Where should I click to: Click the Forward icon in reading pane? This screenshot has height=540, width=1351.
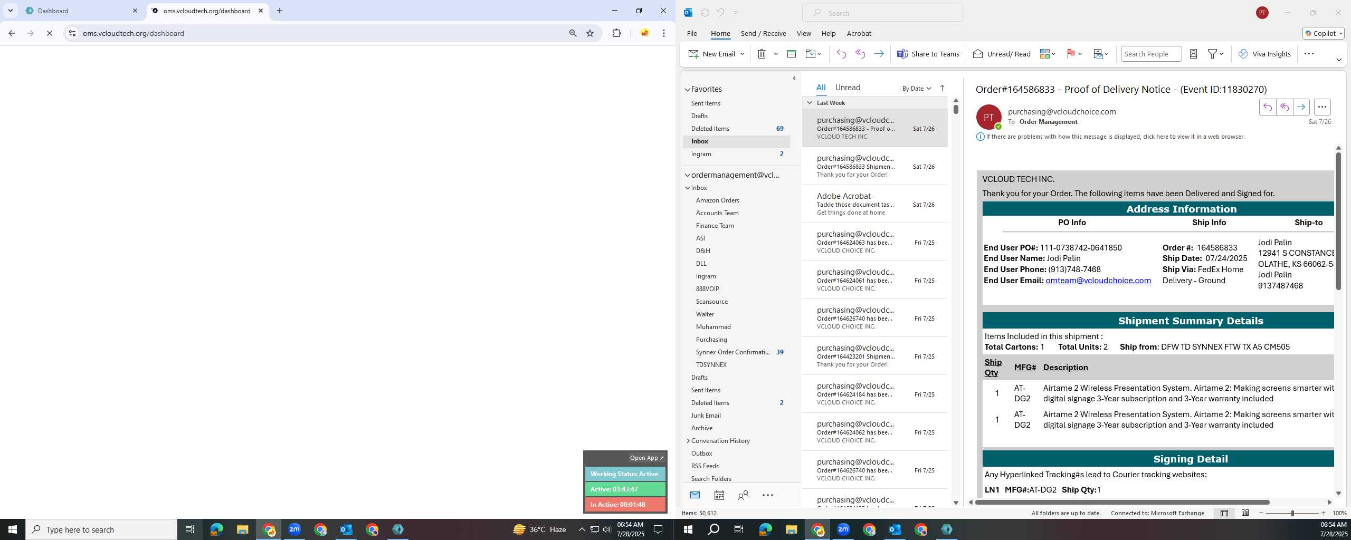(x=1301, y=107)
